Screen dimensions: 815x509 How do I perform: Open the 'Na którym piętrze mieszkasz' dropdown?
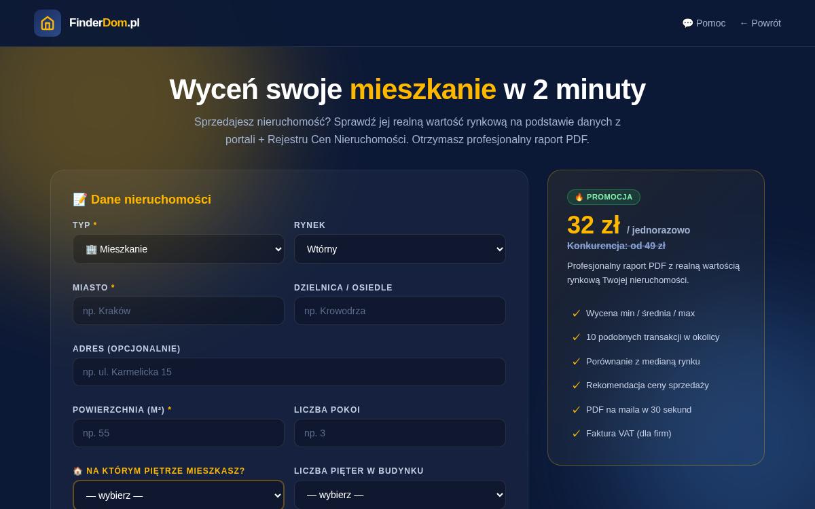[x=179, y=495]
